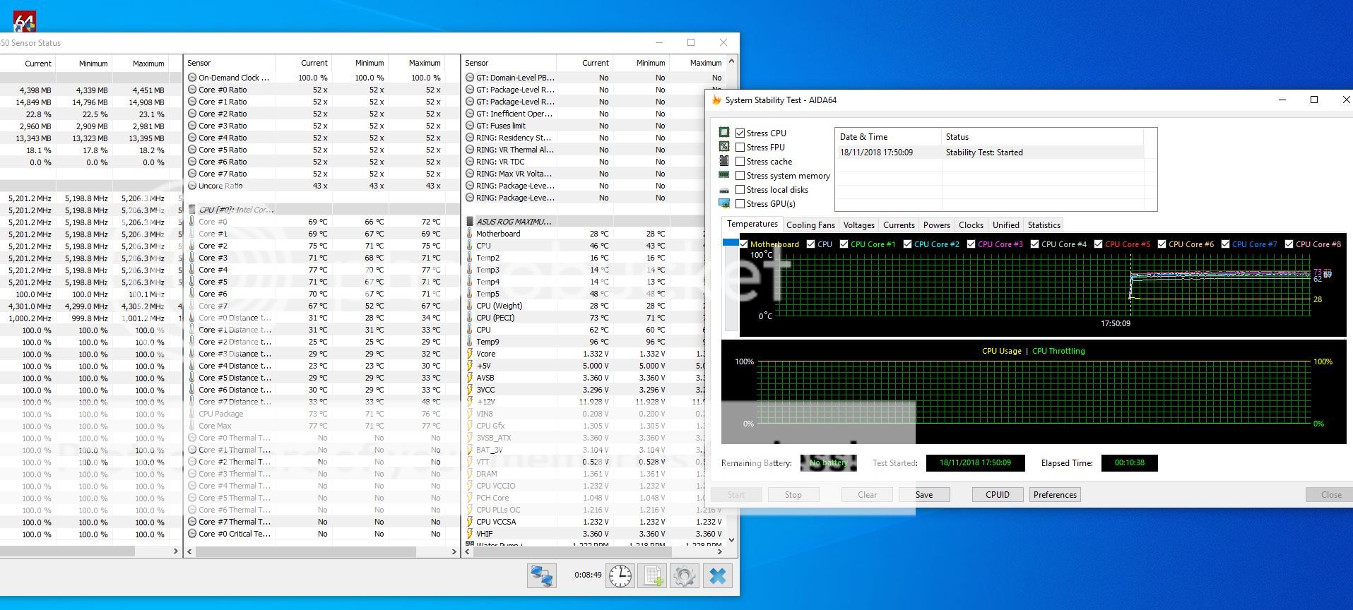Enable the Stress GPU(s) checkbox
Image resolution: width=1353 pixels, height=610 pixels.
click(740, 203)
